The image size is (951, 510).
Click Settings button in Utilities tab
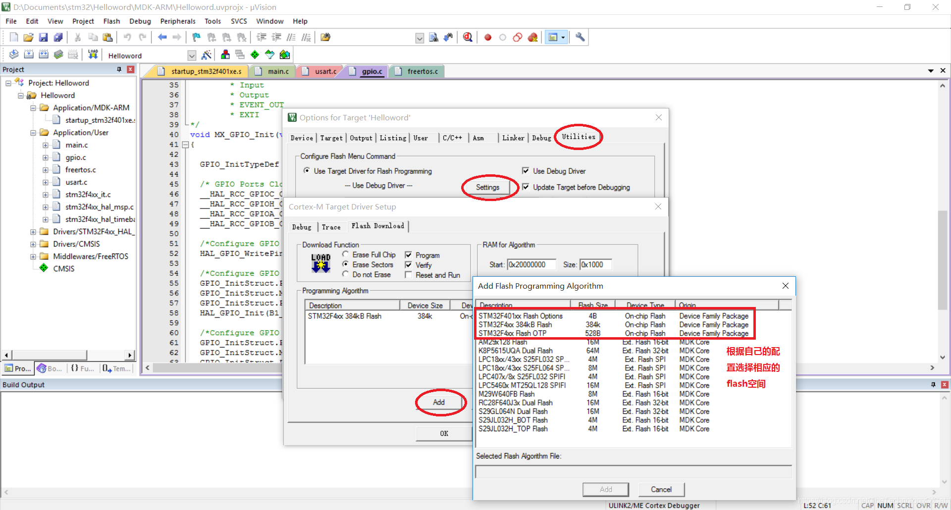tap(488, 187)
